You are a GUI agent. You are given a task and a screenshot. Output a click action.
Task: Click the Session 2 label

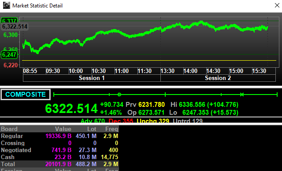[218, 78]
